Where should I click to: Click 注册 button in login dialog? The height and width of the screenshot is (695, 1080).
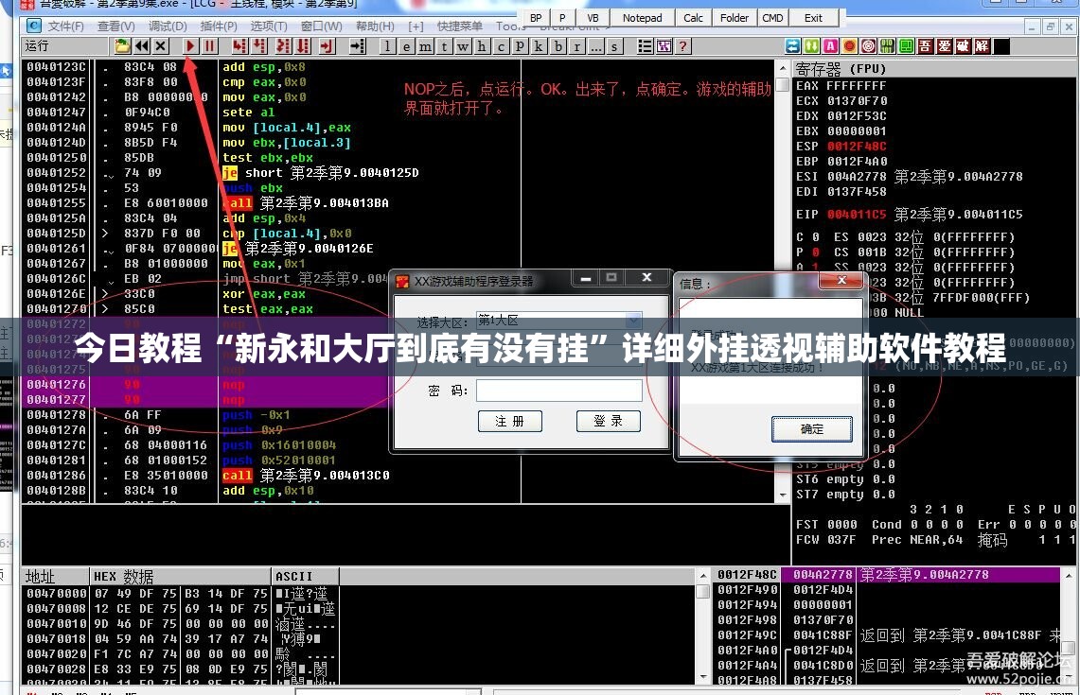(509, 421)
